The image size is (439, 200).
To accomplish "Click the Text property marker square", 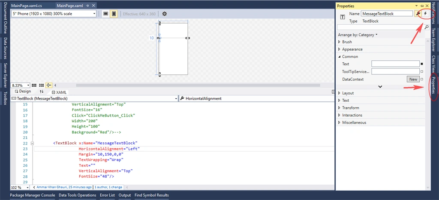I will 422,64.
